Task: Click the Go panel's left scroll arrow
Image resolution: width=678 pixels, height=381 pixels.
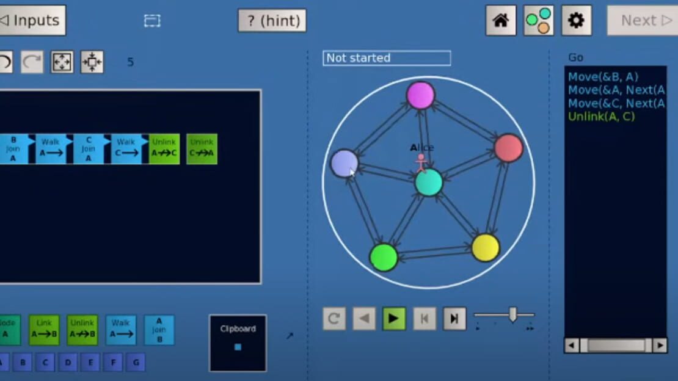Action: click(x=572, y=346)
